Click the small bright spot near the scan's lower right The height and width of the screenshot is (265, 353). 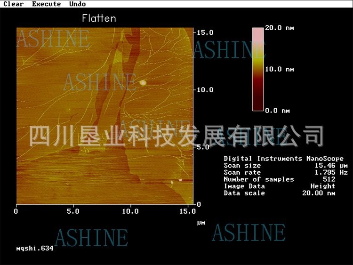[x=180, y=180]
